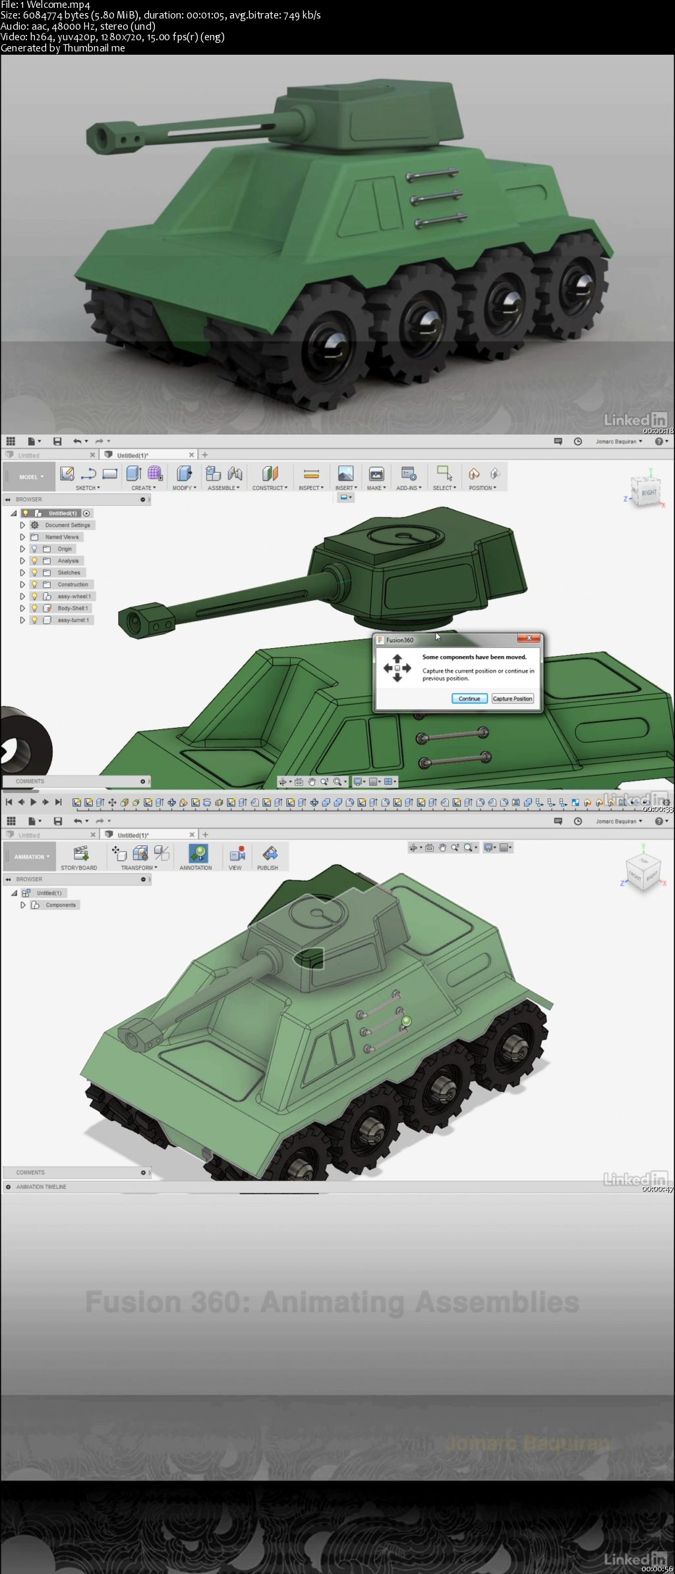This screenshot has height=1574, width=675.
Task: Open TRANSFORM menu in Animation toolbar
Action: 139,868
